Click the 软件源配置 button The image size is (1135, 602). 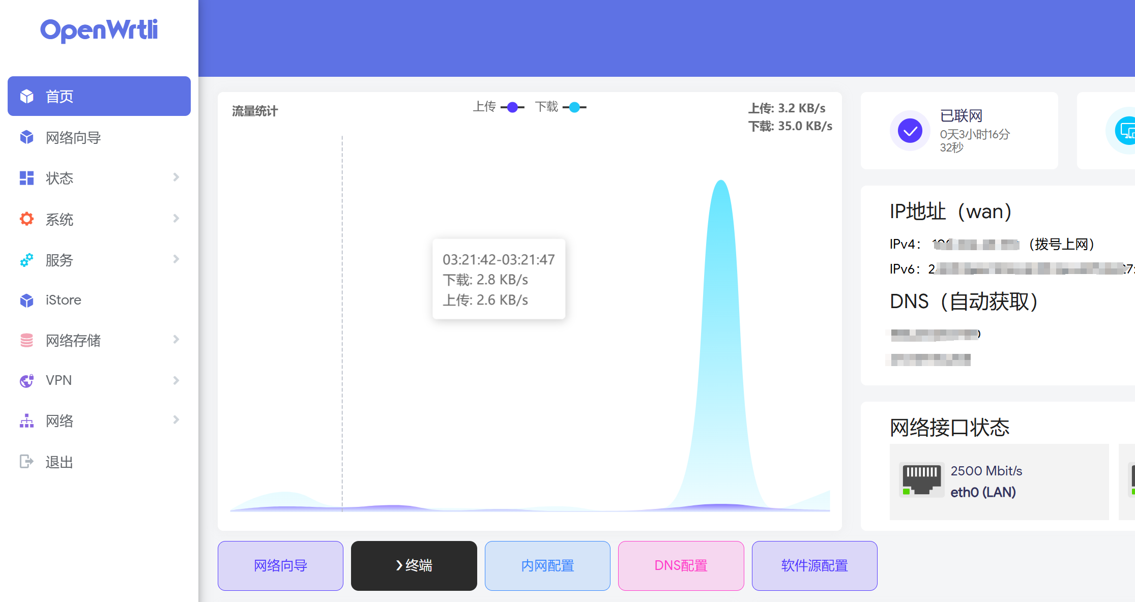click(x=814, y=565)
